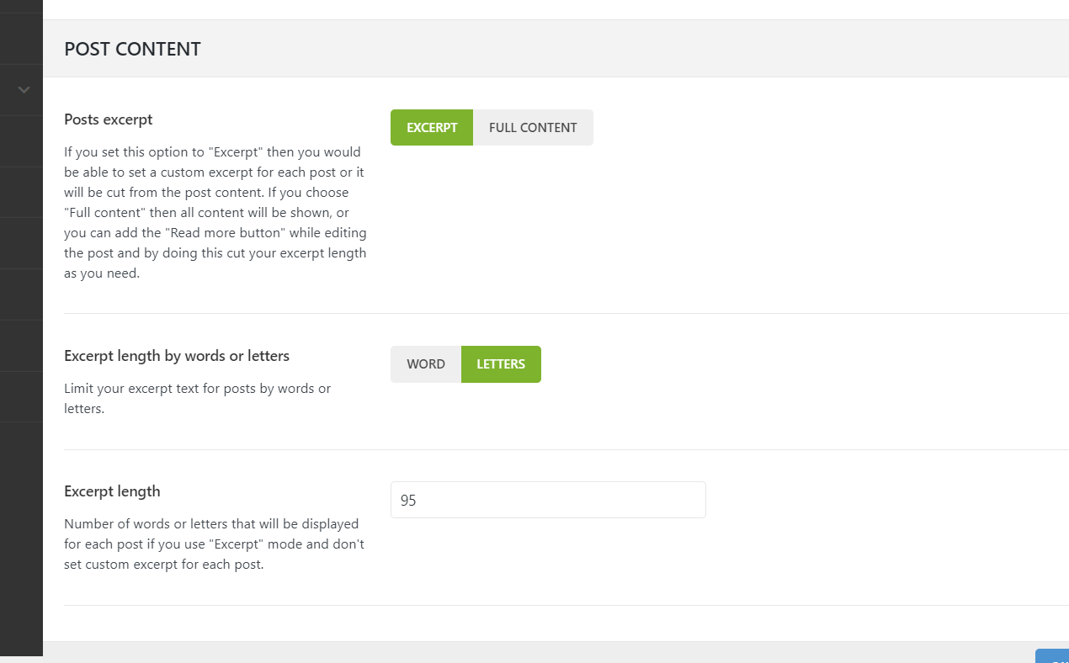Select LETTERS for excerpt length limit
The image size is (1069, 663).
point(501,364)
